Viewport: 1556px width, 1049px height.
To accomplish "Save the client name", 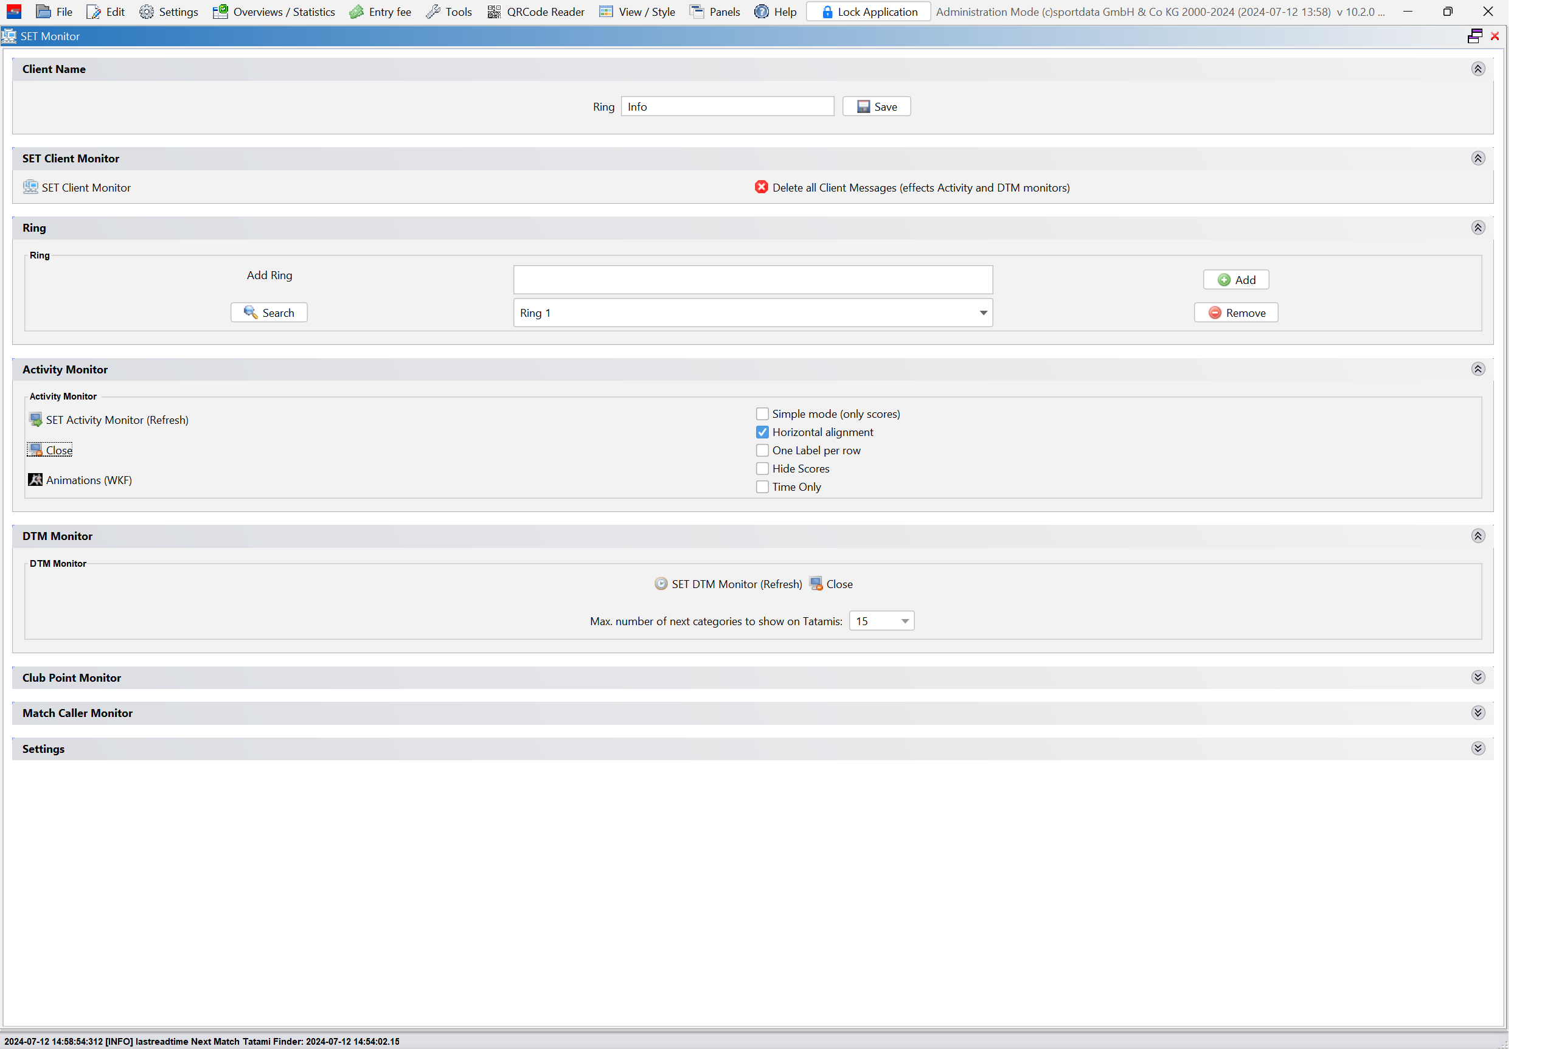I will [876, 106].
